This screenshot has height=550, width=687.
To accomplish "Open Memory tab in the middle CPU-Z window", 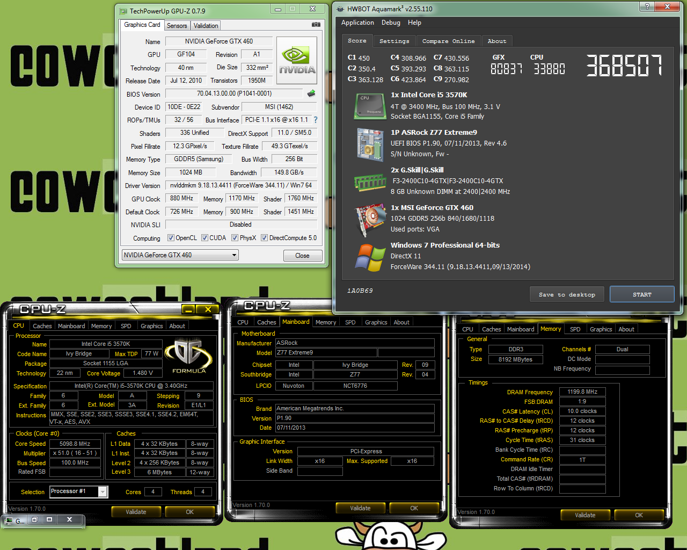I will [326, 322].
